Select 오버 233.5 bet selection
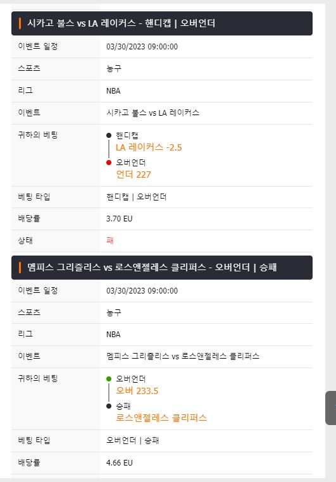Viewport: 336px width, 482px height. click(137, 391)
